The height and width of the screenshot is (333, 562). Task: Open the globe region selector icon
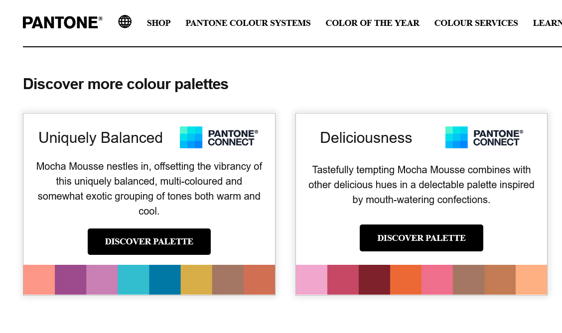coord(125,22)
